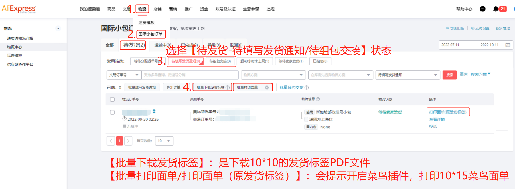The image size is (515, 189).
Task: Check the first order row checkbox
Action: (112, 112)
